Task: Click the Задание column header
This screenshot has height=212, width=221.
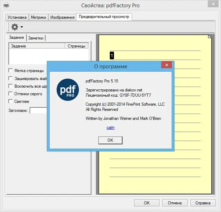Action: pyautogui.click(x=37, y=46)
